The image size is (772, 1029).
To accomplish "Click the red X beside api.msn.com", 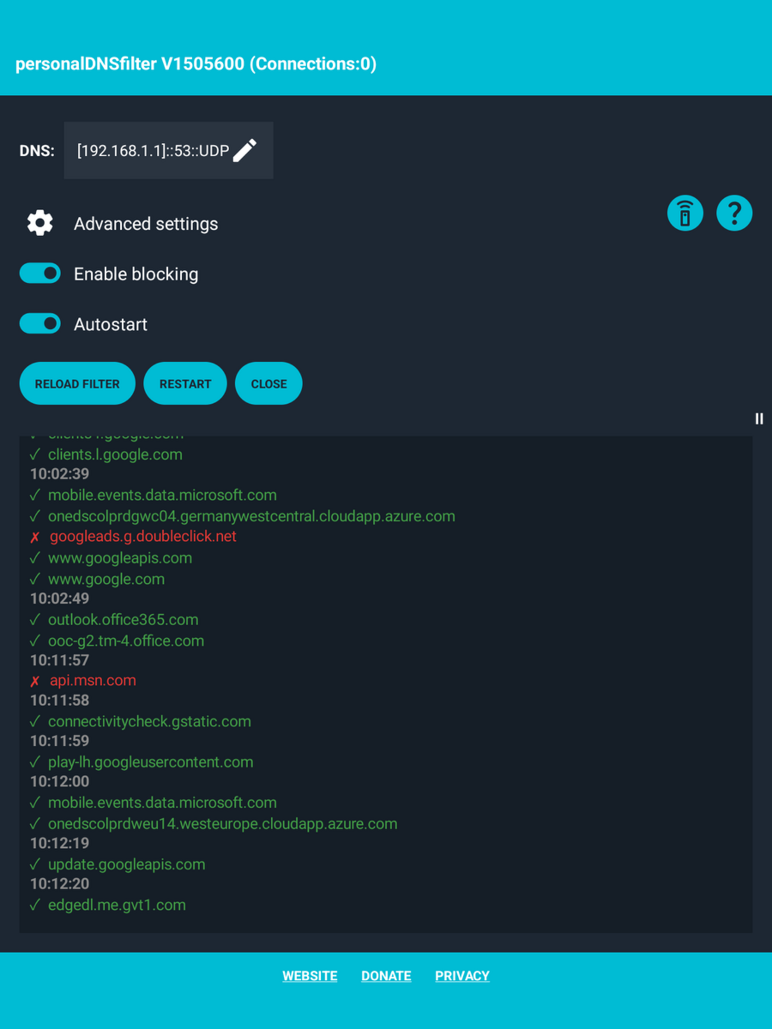I will point(35,681).
